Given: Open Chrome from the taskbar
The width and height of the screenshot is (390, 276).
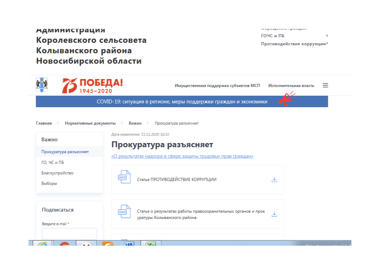Looking at the screenshot, I should [65, 244].
